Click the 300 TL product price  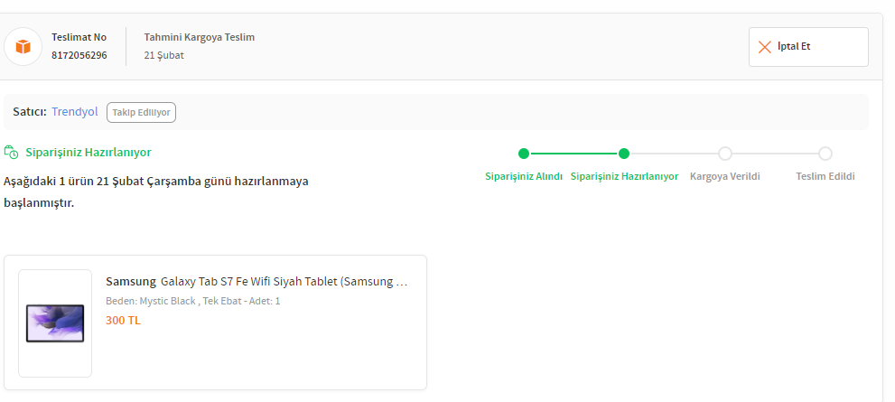tap(124, 320)
